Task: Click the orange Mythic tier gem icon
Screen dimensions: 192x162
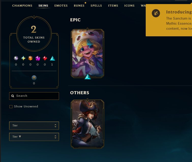Action: click(x=30, y=58)
